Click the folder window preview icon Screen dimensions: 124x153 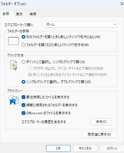click(x=13, y=41)
